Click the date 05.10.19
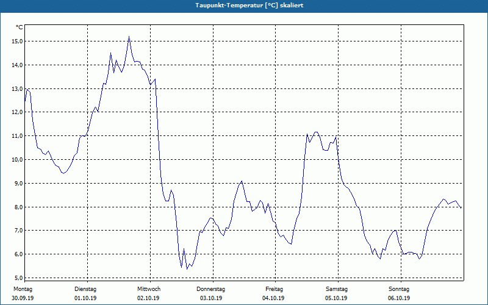The height and width of the screenshot is (305, 488). pyautogui.click(x=336, y=298)
